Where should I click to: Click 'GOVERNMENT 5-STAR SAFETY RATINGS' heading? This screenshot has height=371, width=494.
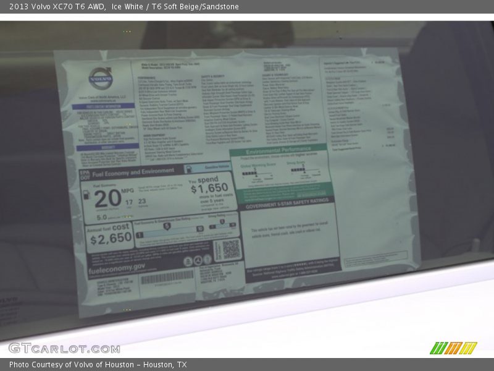tap(287, 203)
